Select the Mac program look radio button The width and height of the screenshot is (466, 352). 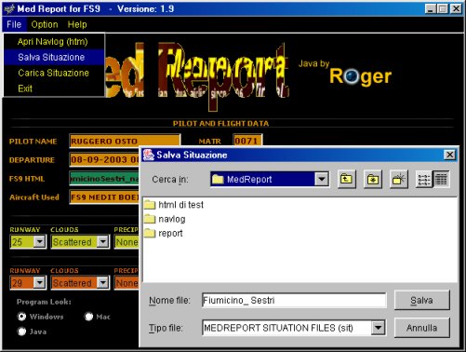88,317
